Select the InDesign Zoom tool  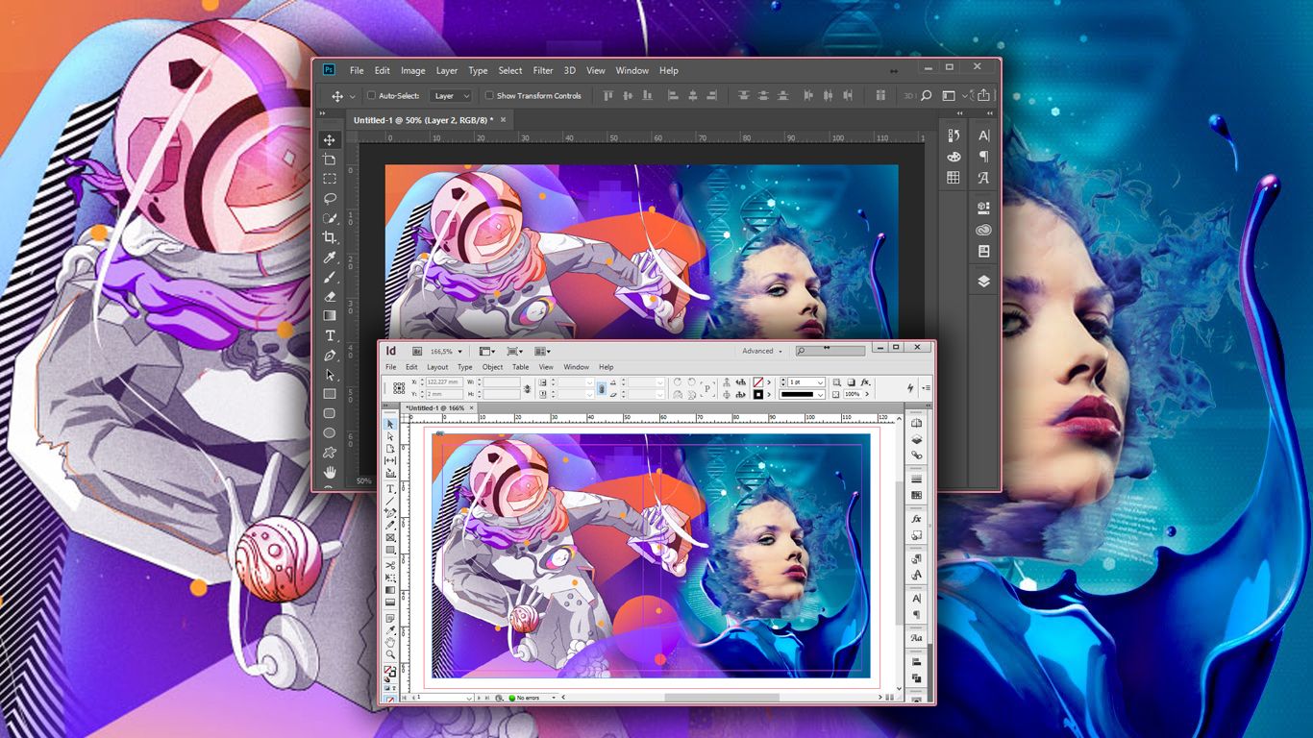(390, 654)
